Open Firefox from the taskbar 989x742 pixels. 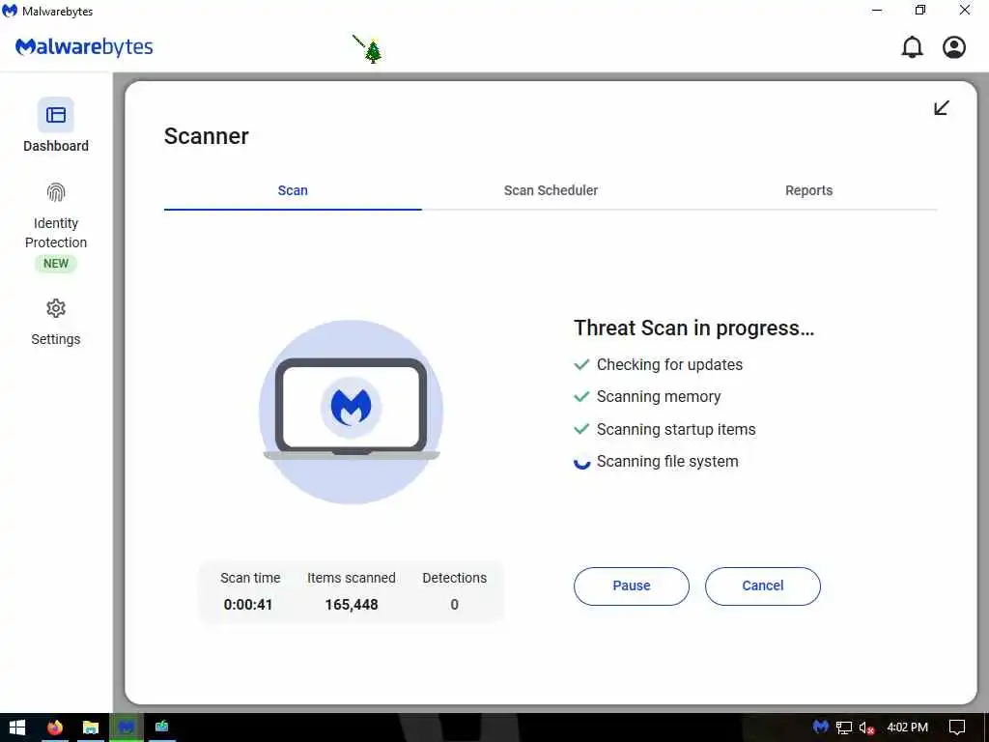(x=55, y=728)
